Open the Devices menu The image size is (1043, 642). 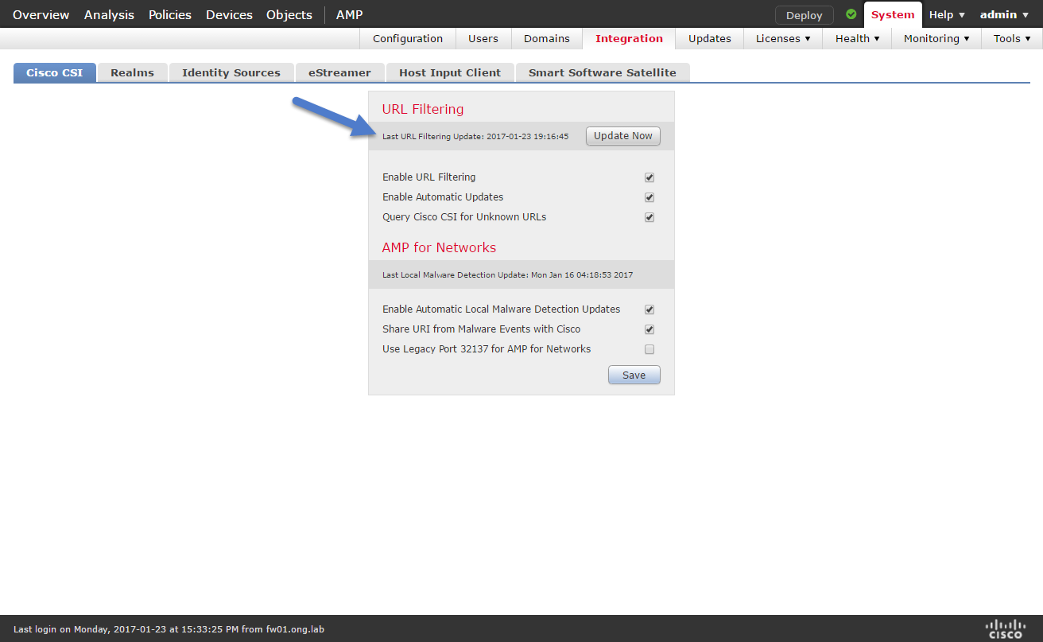click(229, 14)
